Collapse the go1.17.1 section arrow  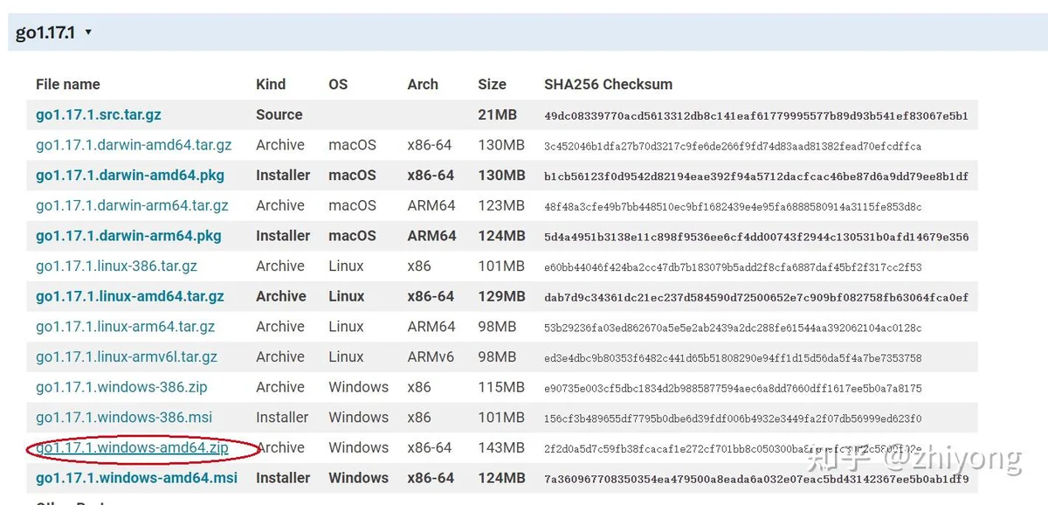[88, 33]
